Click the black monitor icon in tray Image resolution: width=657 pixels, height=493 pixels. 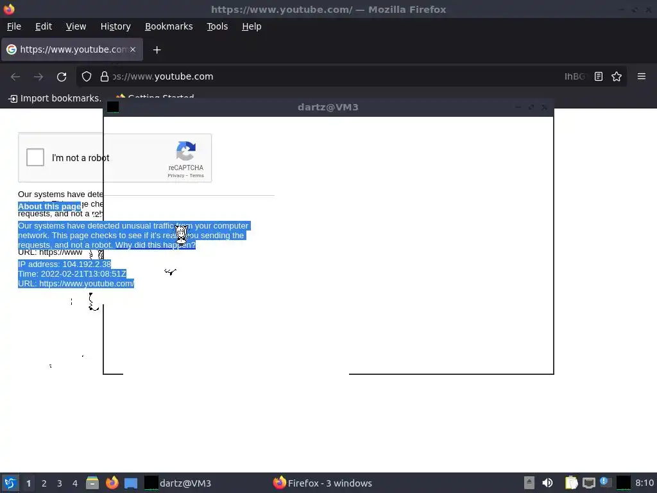pyautogui.click(x=623, y=483)
